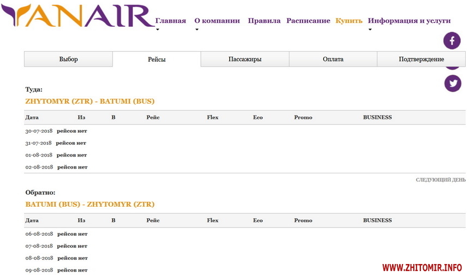
Task: Expand the arrow under Информация и услуги
Action: [x=370, y=29]
